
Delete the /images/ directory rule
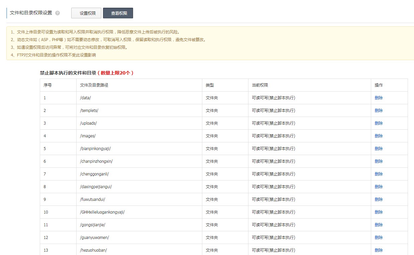pyautogui.click(x=378, y=136)
